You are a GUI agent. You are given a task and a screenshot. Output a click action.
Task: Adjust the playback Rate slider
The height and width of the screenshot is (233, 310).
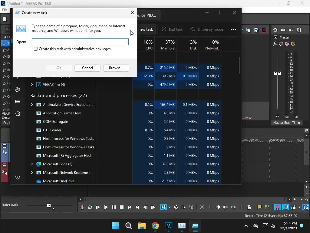(49, 205)
